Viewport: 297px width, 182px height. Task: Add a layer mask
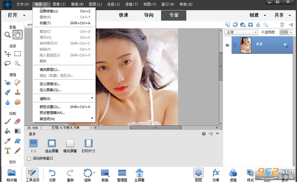coord(250,25)
